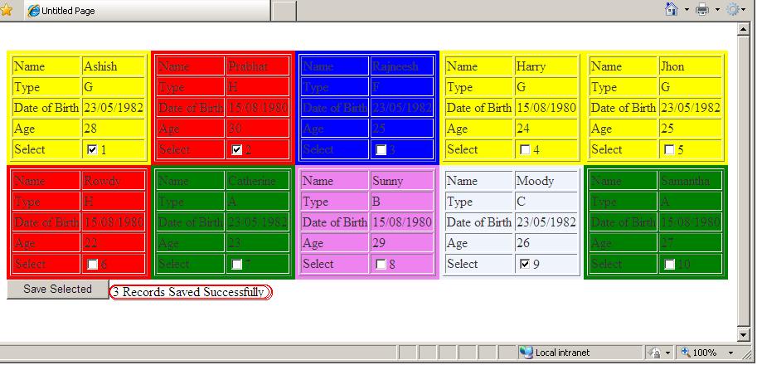The width and height of the screenshot is (757, 365).
Task: Click the Home page icon
Action: [672, 9]
